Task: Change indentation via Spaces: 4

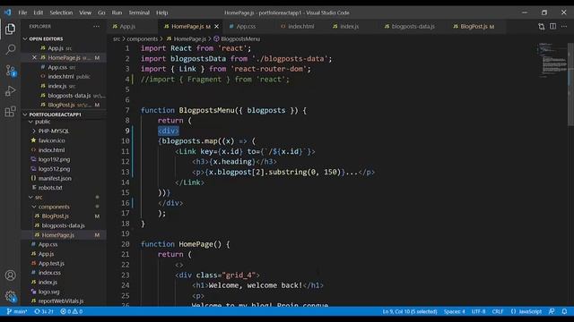Action: [455, 311]
